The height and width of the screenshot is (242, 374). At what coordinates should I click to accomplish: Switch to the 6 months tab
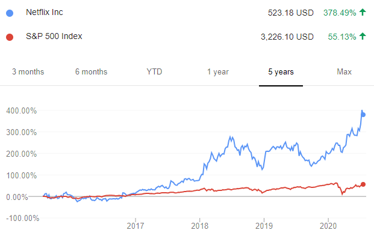[x=92, y=72]
